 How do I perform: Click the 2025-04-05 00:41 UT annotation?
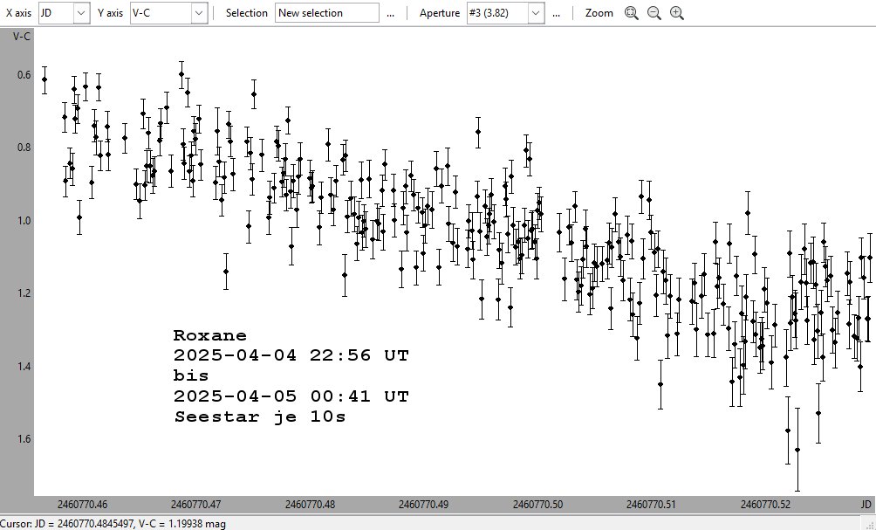tap(291, 396)
